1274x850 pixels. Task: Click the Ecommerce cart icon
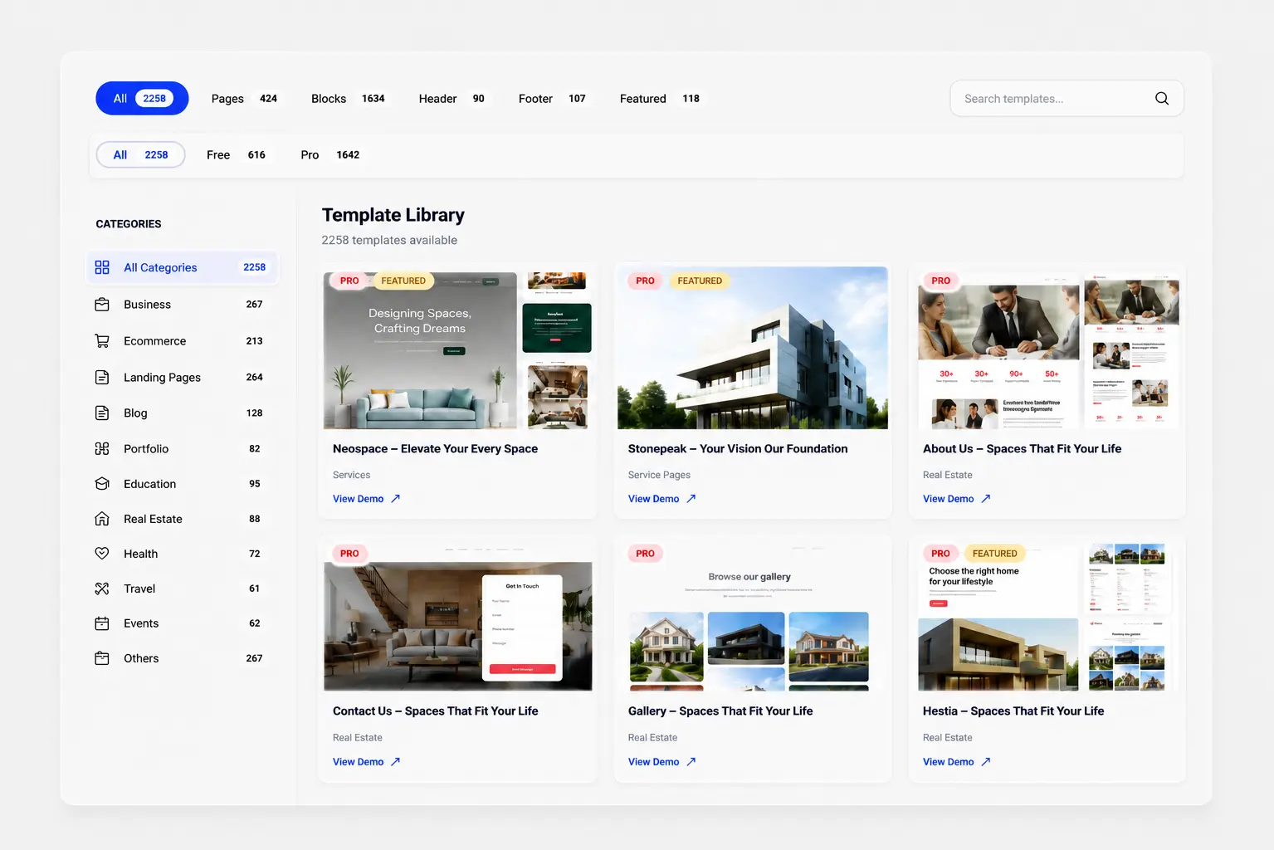click(x=102, y=341)
